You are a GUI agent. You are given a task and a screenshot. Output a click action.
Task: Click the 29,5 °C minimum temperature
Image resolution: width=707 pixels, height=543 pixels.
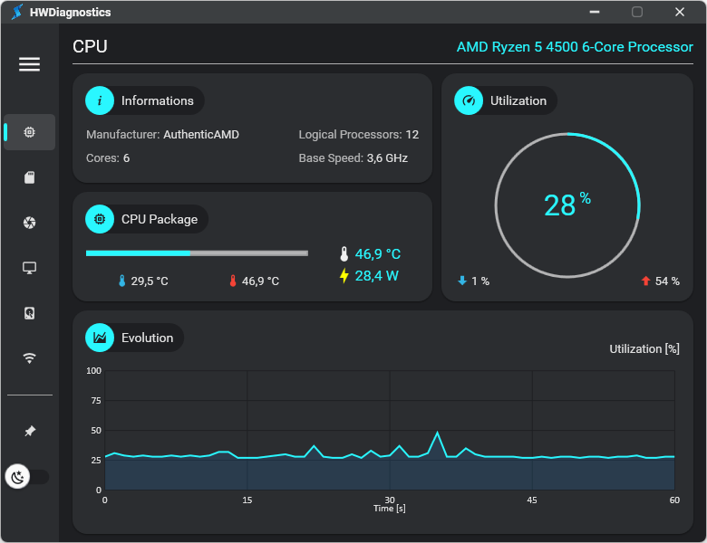150,281
